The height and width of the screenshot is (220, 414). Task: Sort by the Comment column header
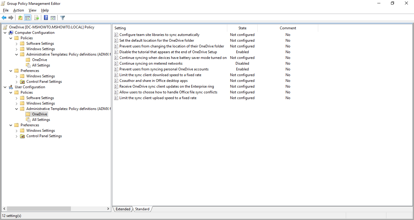[288, 28]
